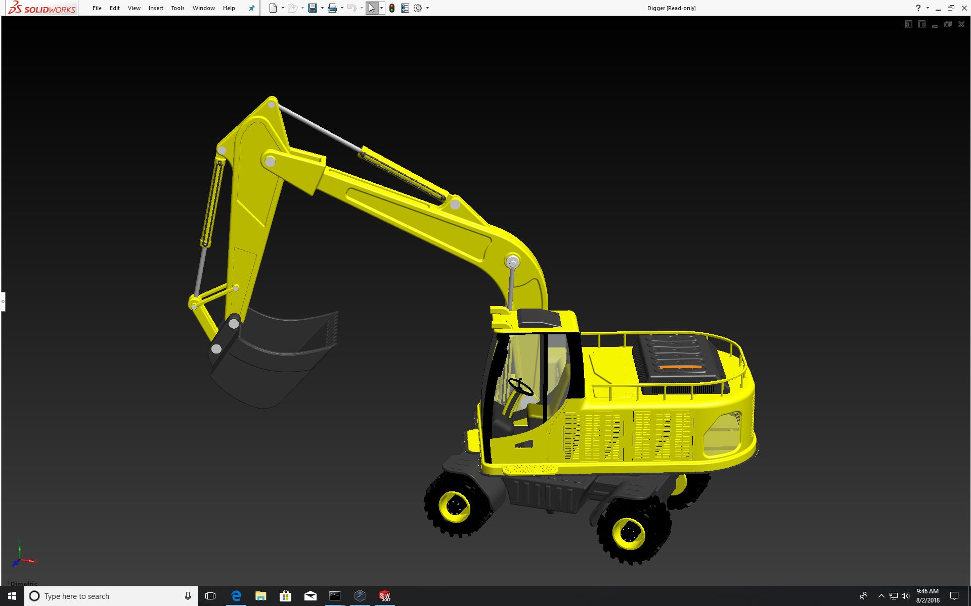Screen dimensions: 971x606
Task: Click the Windows Start button
Action: pos(12,596)
